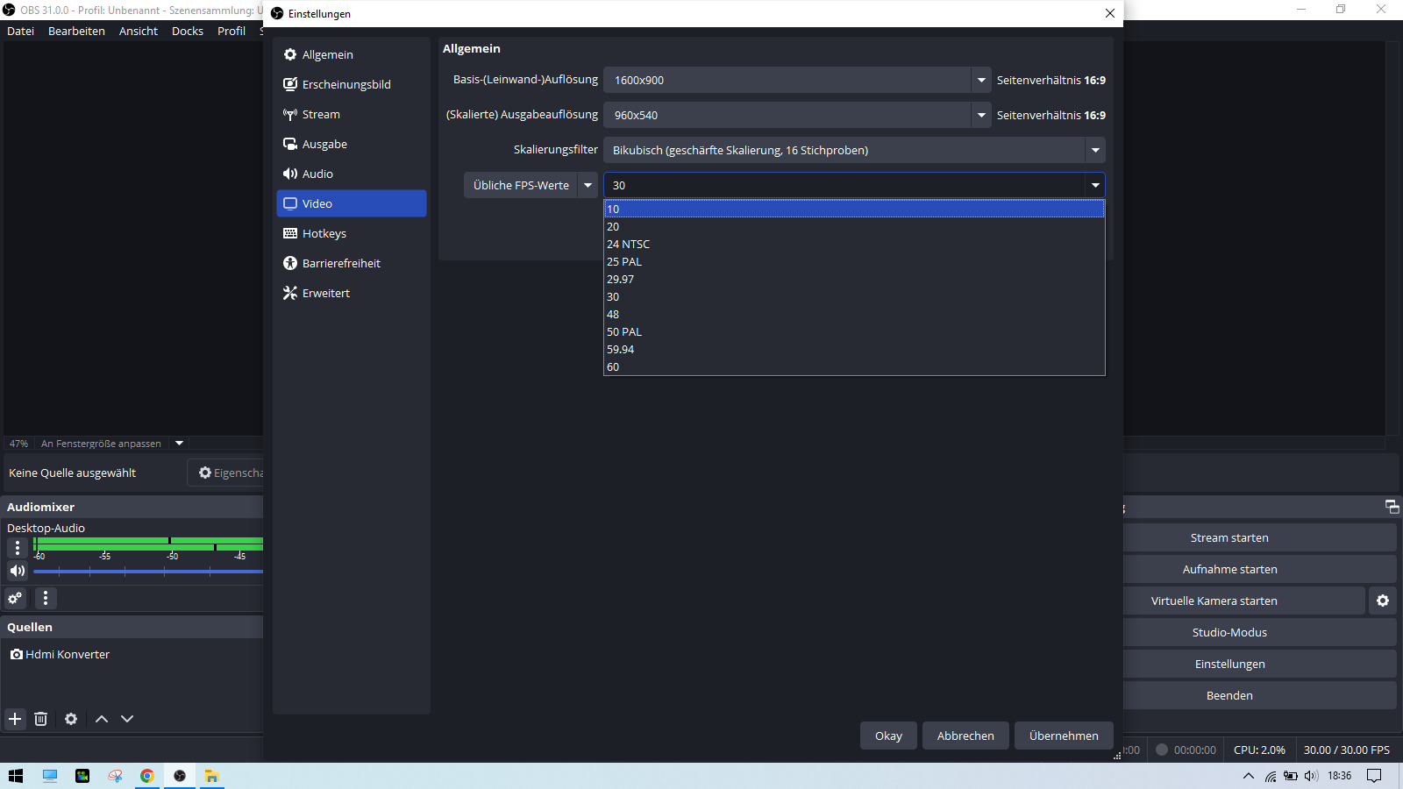
Task: Confirm settings with the Okay button
Action: 888,736
